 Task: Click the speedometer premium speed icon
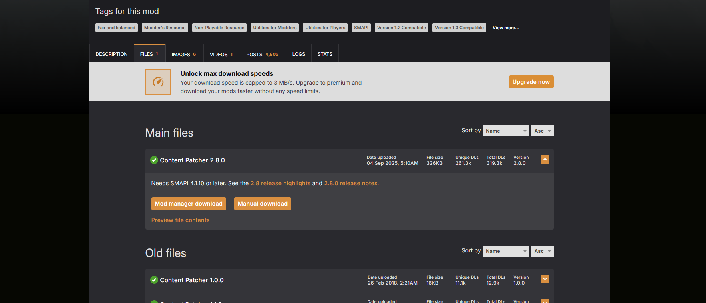coord(158,82)
